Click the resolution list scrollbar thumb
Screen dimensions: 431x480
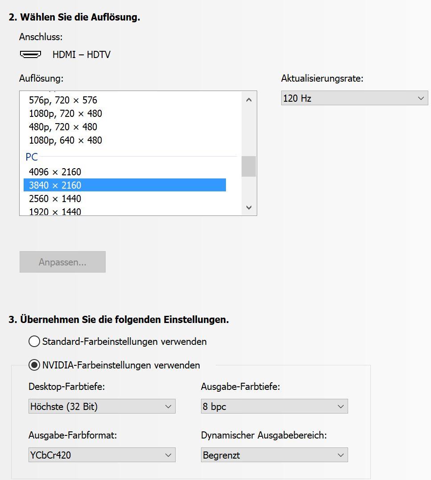249,166
